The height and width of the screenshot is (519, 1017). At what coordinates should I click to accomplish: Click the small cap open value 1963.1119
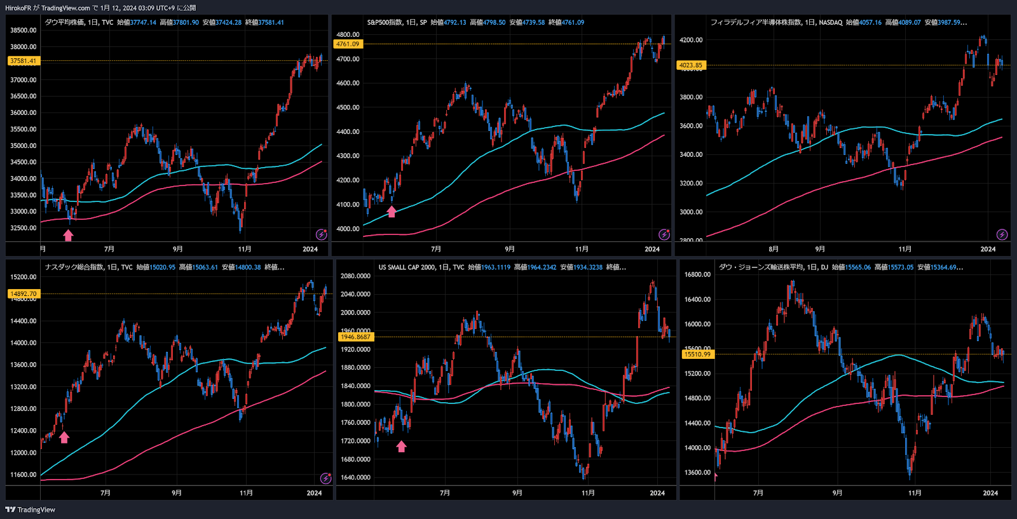[x=496, y=267]
